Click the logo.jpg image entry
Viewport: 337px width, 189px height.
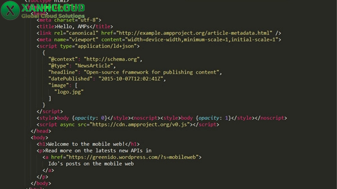pyautogui.click(x=69, y=92)
